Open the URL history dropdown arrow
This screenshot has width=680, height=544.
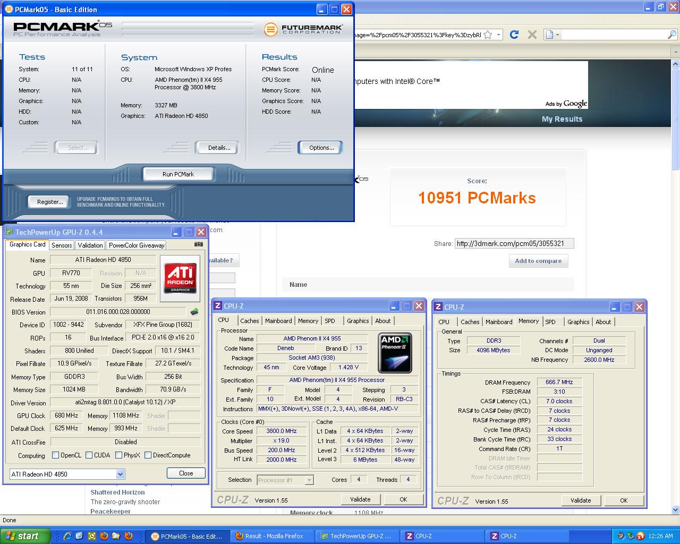tap(498, 35)
